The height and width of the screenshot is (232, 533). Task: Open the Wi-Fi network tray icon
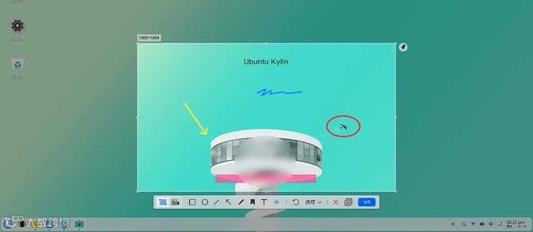[x=473, y=224]
